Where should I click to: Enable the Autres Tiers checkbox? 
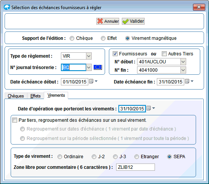click(164, 54)
